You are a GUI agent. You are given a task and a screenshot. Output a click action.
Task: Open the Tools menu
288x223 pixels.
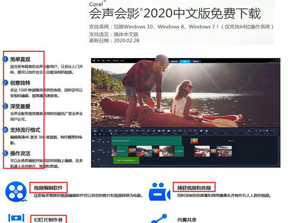(109, 61)
